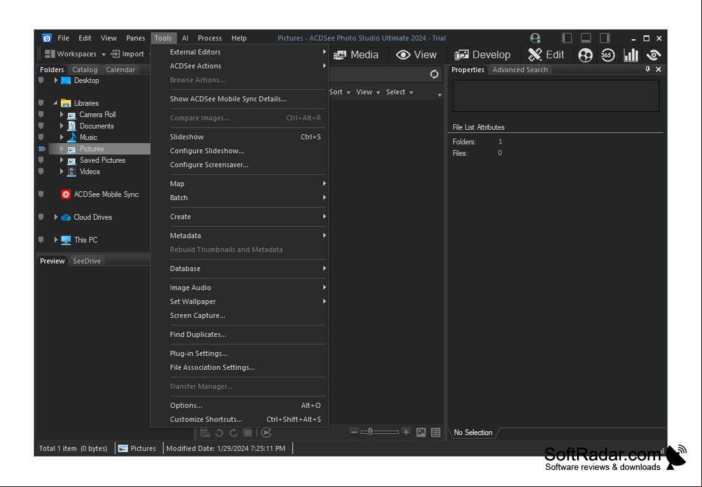The width and height of the screenshot is (702, 487).
Task: Toggle easy-select marker beside Cloud Drives
Action: point(41,217)
